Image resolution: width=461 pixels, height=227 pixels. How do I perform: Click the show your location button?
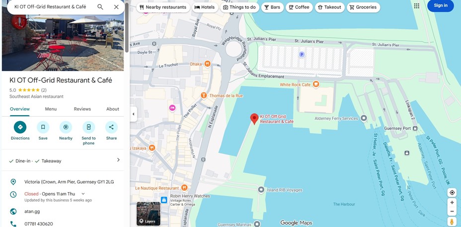(452, 193)
